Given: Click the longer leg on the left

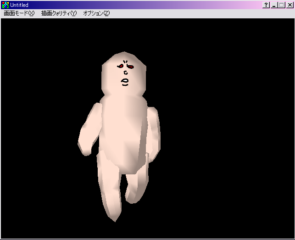Looking at the screenshot, I should tap(109, 188).
